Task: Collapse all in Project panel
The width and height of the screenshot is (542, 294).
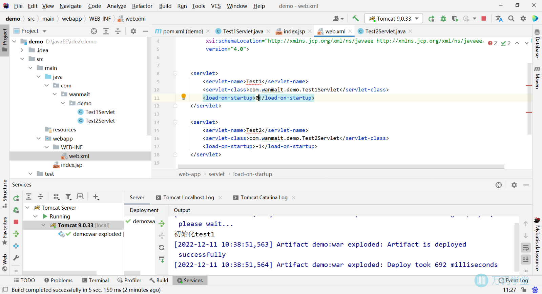Action: coord(118,31)
